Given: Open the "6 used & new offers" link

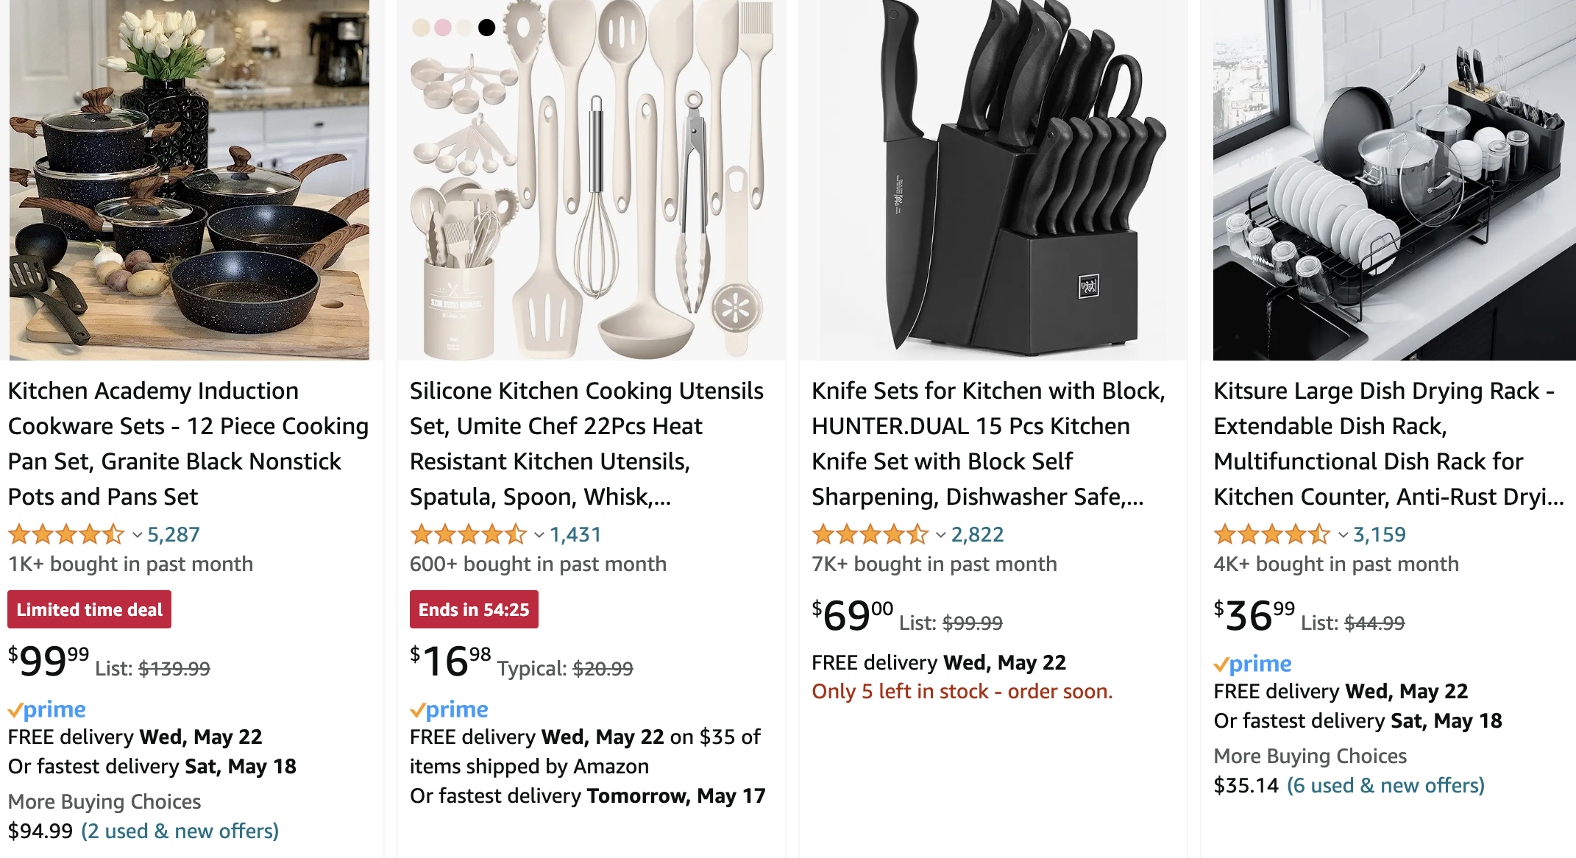Looking at the screenshot, I should (x=1385, y=785).
